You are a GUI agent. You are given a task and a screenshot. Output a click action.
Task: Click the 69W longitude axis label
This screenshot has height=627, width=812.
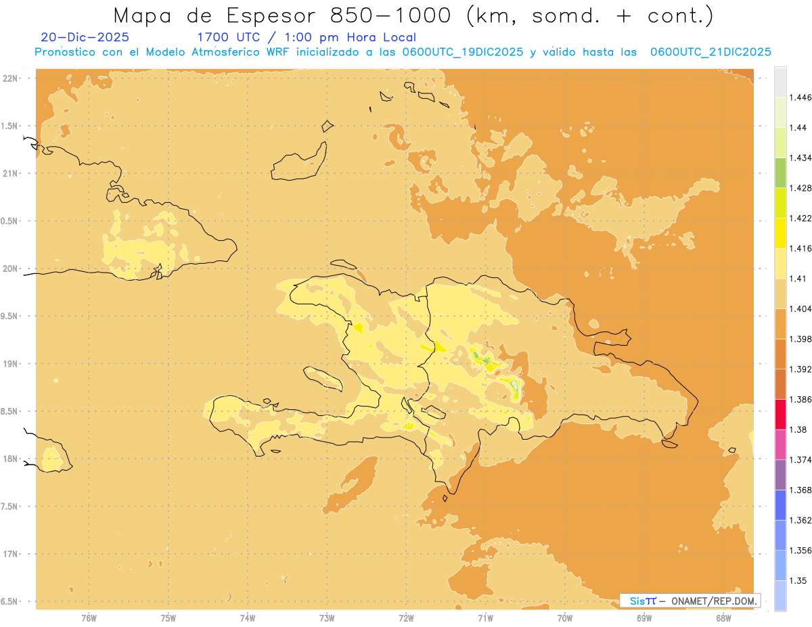[x=644, y=618]
